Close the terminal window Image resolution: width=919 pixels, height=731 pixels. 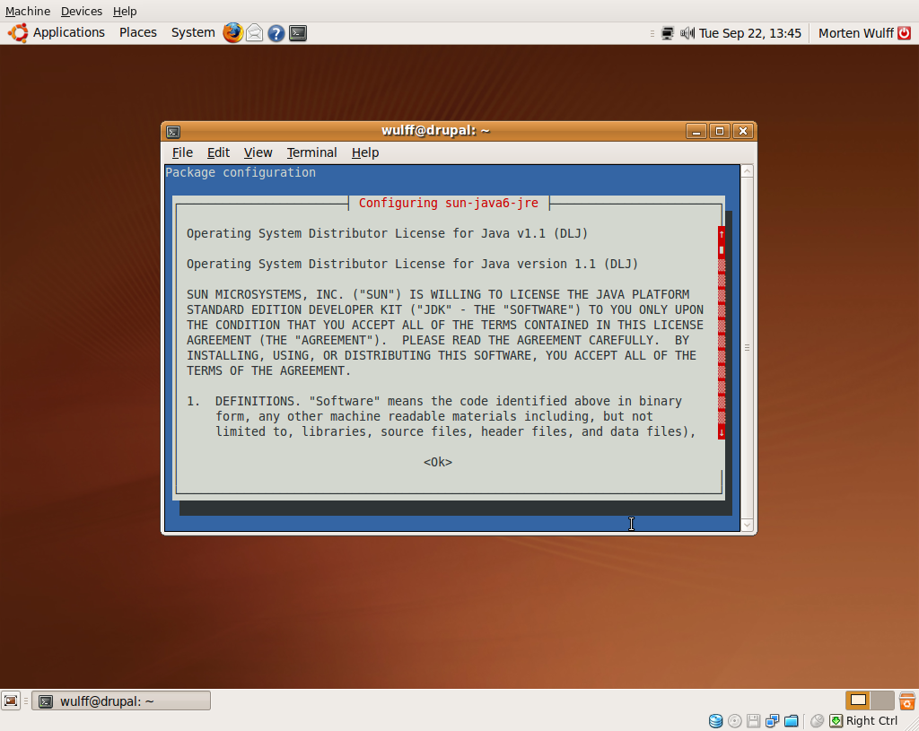[x=743, y=131]
